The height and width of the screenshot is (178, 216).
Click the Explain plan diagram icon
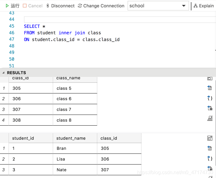195,6
